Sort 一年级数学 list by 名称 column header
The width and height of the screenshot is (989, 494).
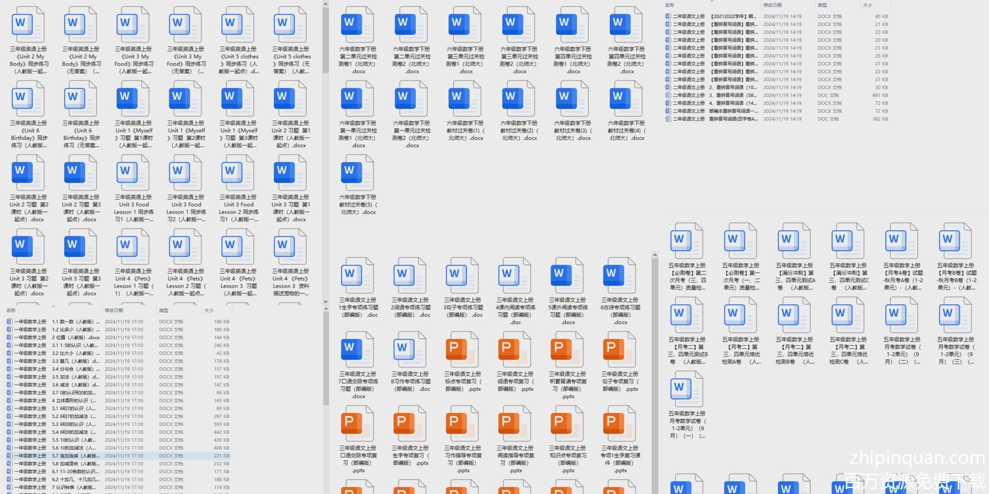coord(11,310)
